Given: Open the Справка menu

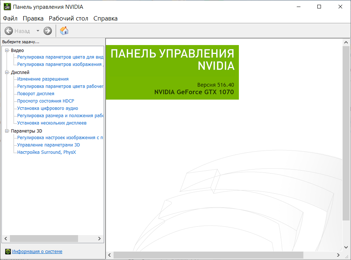Looking at the screenshot, I should [106, 18].
